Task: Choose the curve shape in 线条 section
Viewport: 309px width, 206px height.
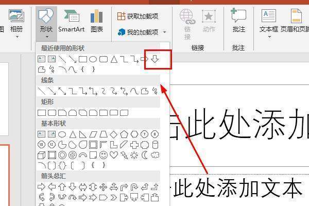Action: (x=134, y=91)
